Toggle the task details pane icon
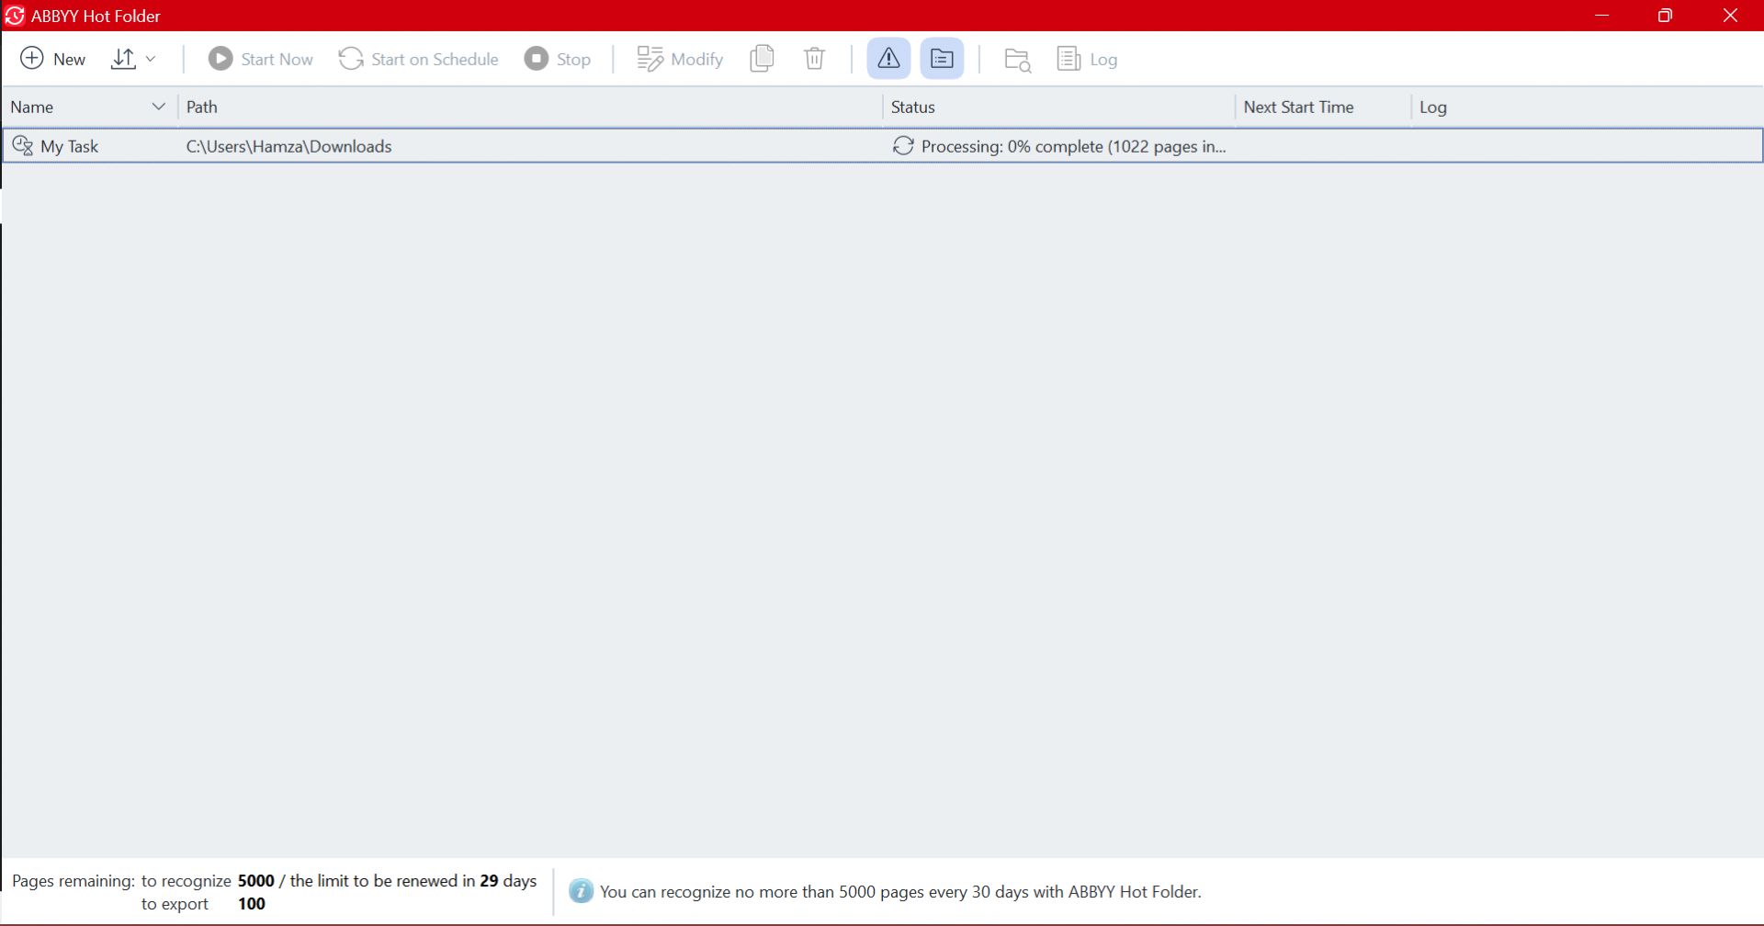The image size is (1764, 926). pos(942,59)
